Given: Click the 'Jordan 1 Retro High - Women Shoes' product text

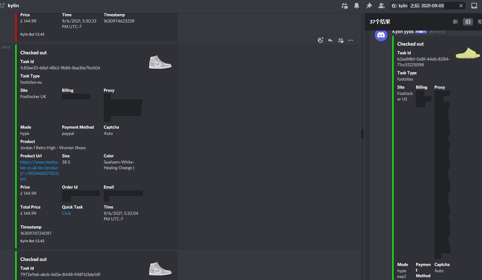Looking at the screenshot, I should (53, 148).
